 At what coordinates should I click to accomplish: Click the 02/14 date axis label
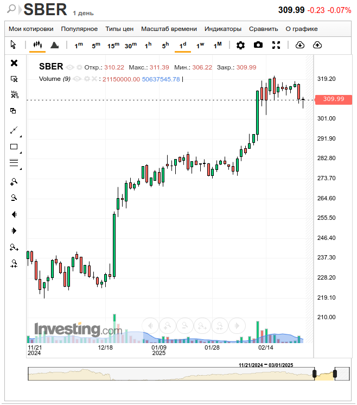(x=266, y=347)
